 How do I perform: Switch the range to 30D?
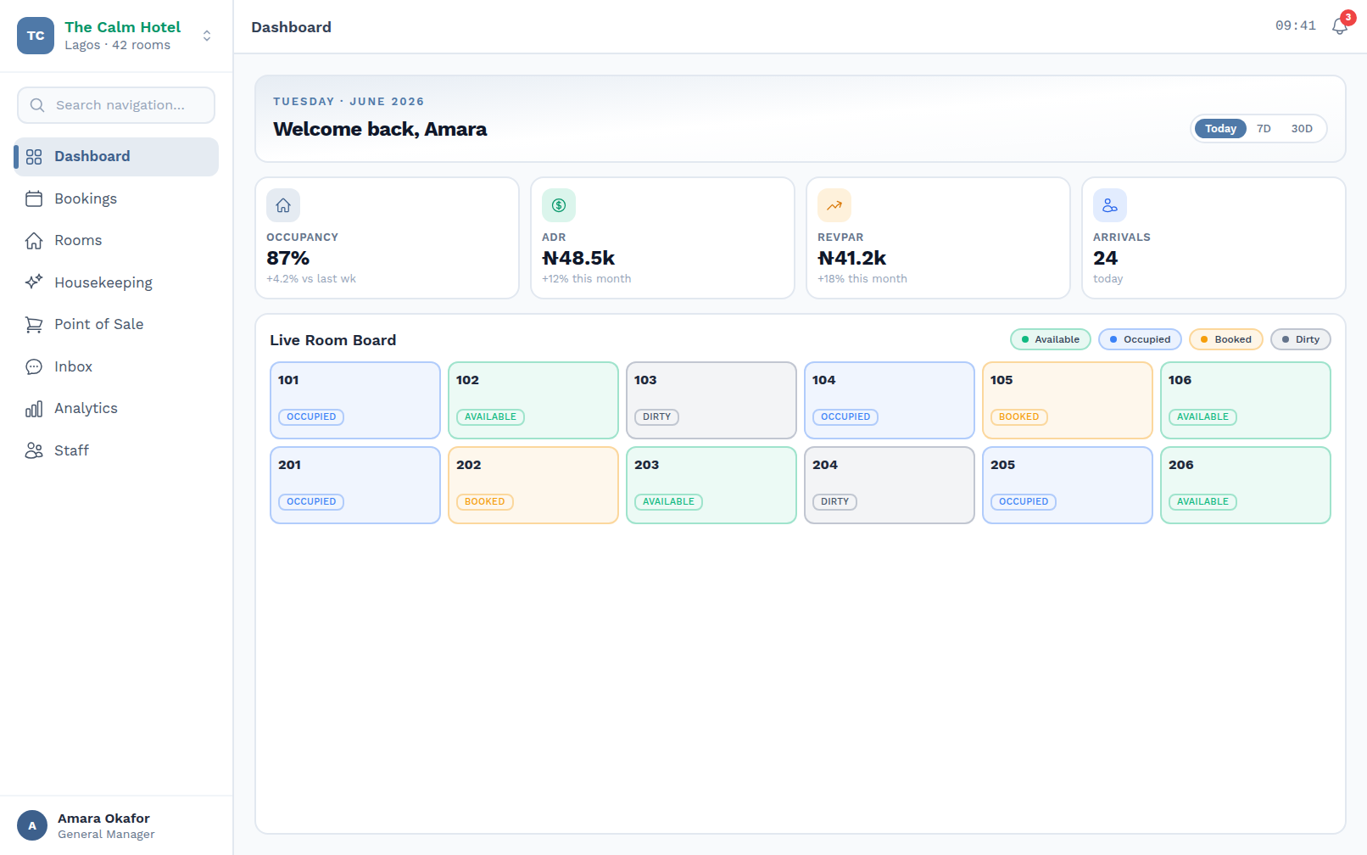click(x=1302, y=129)
